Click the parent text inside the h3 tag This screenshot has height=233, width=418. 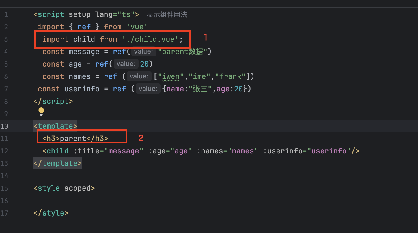point(73,139)
